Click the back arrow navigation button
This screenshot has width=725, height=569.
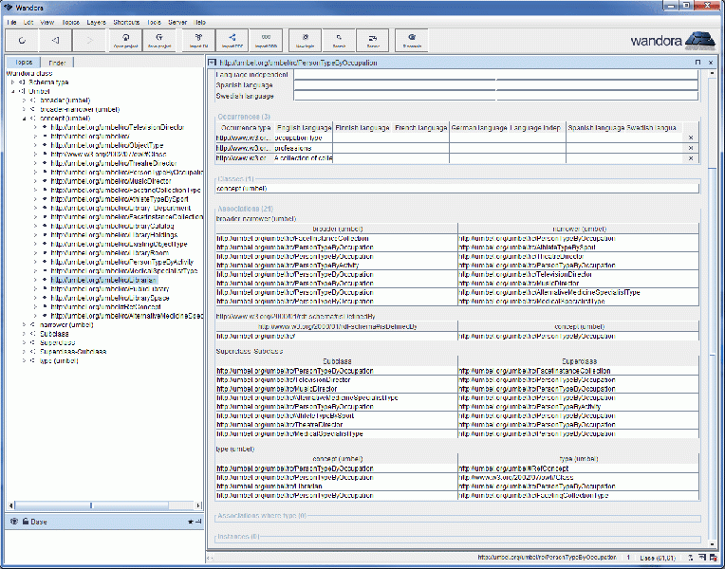coord(56,40)
